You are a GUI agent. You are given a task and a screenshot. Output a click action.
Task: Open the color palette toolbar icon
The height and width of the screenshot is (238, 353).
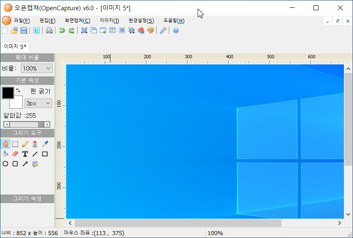[150, 30]
